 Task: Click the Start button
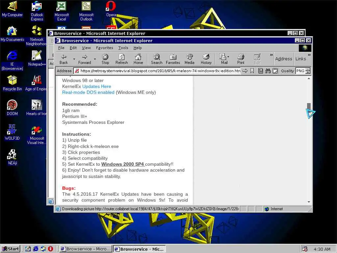click(x=11, y=249)
